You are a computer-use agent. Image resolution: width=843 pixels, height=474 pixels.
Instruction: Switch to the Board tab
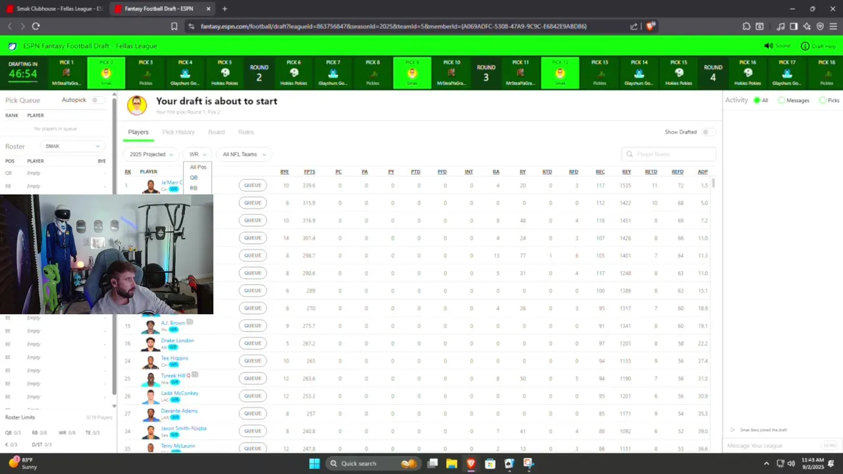point(217,132)
